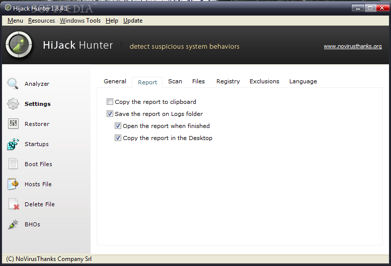Click the HiJack Hunter header title
This screenshot has height=266, width=391.
coord(78,45)
